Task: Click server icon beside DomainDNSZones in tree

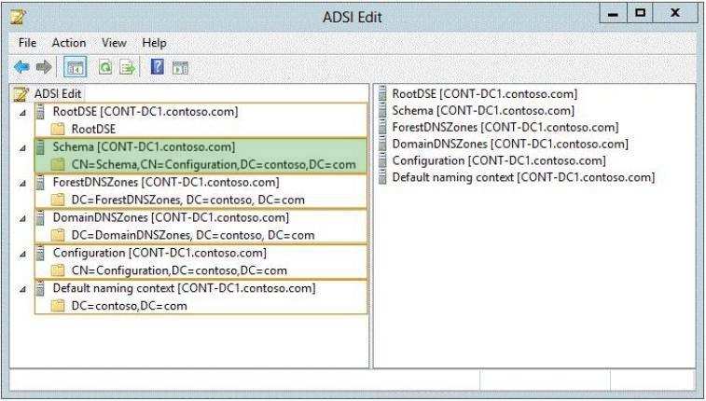Action: (x=40, y=218)
